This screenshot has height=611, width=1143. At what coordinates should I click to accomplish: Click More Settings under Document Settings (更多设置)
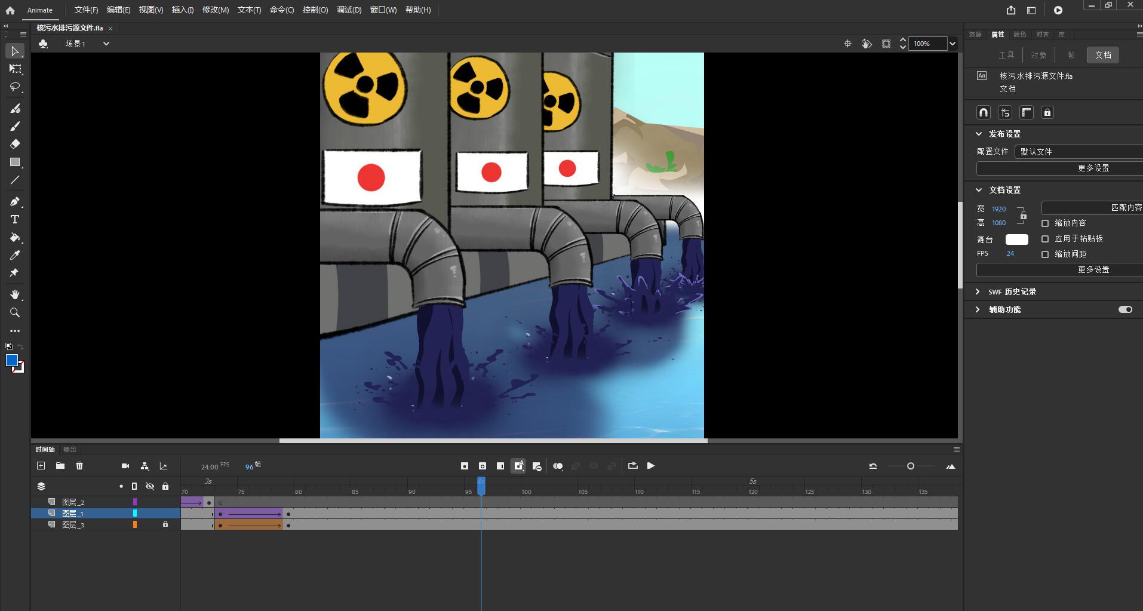tap(1060, 270)
